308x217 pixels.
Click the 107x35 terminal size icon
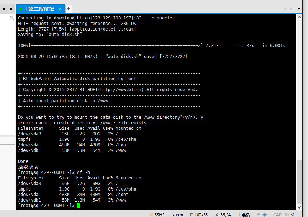pyautogui.click(x=191, y=214)
